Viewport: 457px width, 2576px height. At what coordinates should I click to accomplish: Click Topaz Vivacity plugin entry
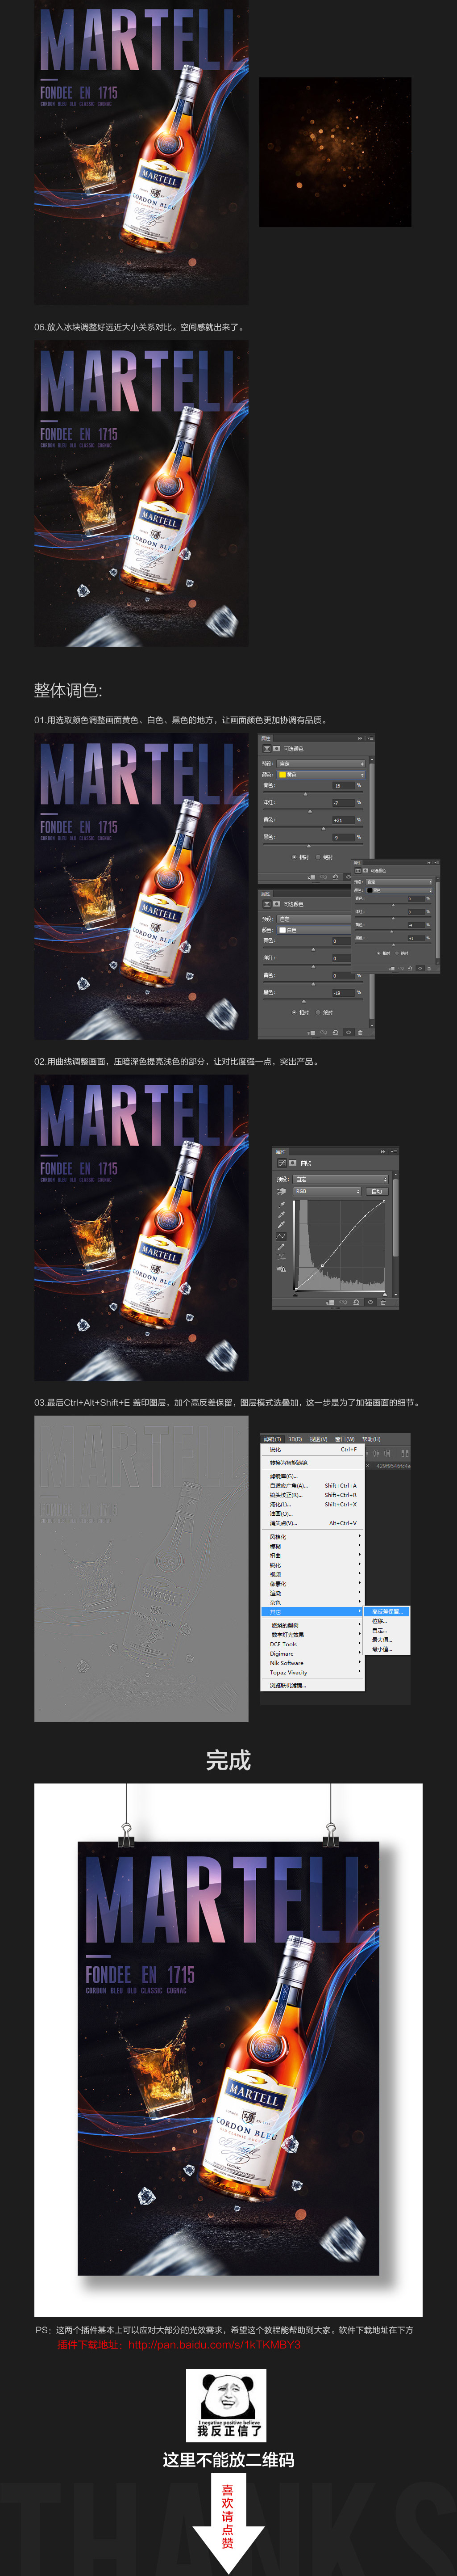pos(313,1672)
